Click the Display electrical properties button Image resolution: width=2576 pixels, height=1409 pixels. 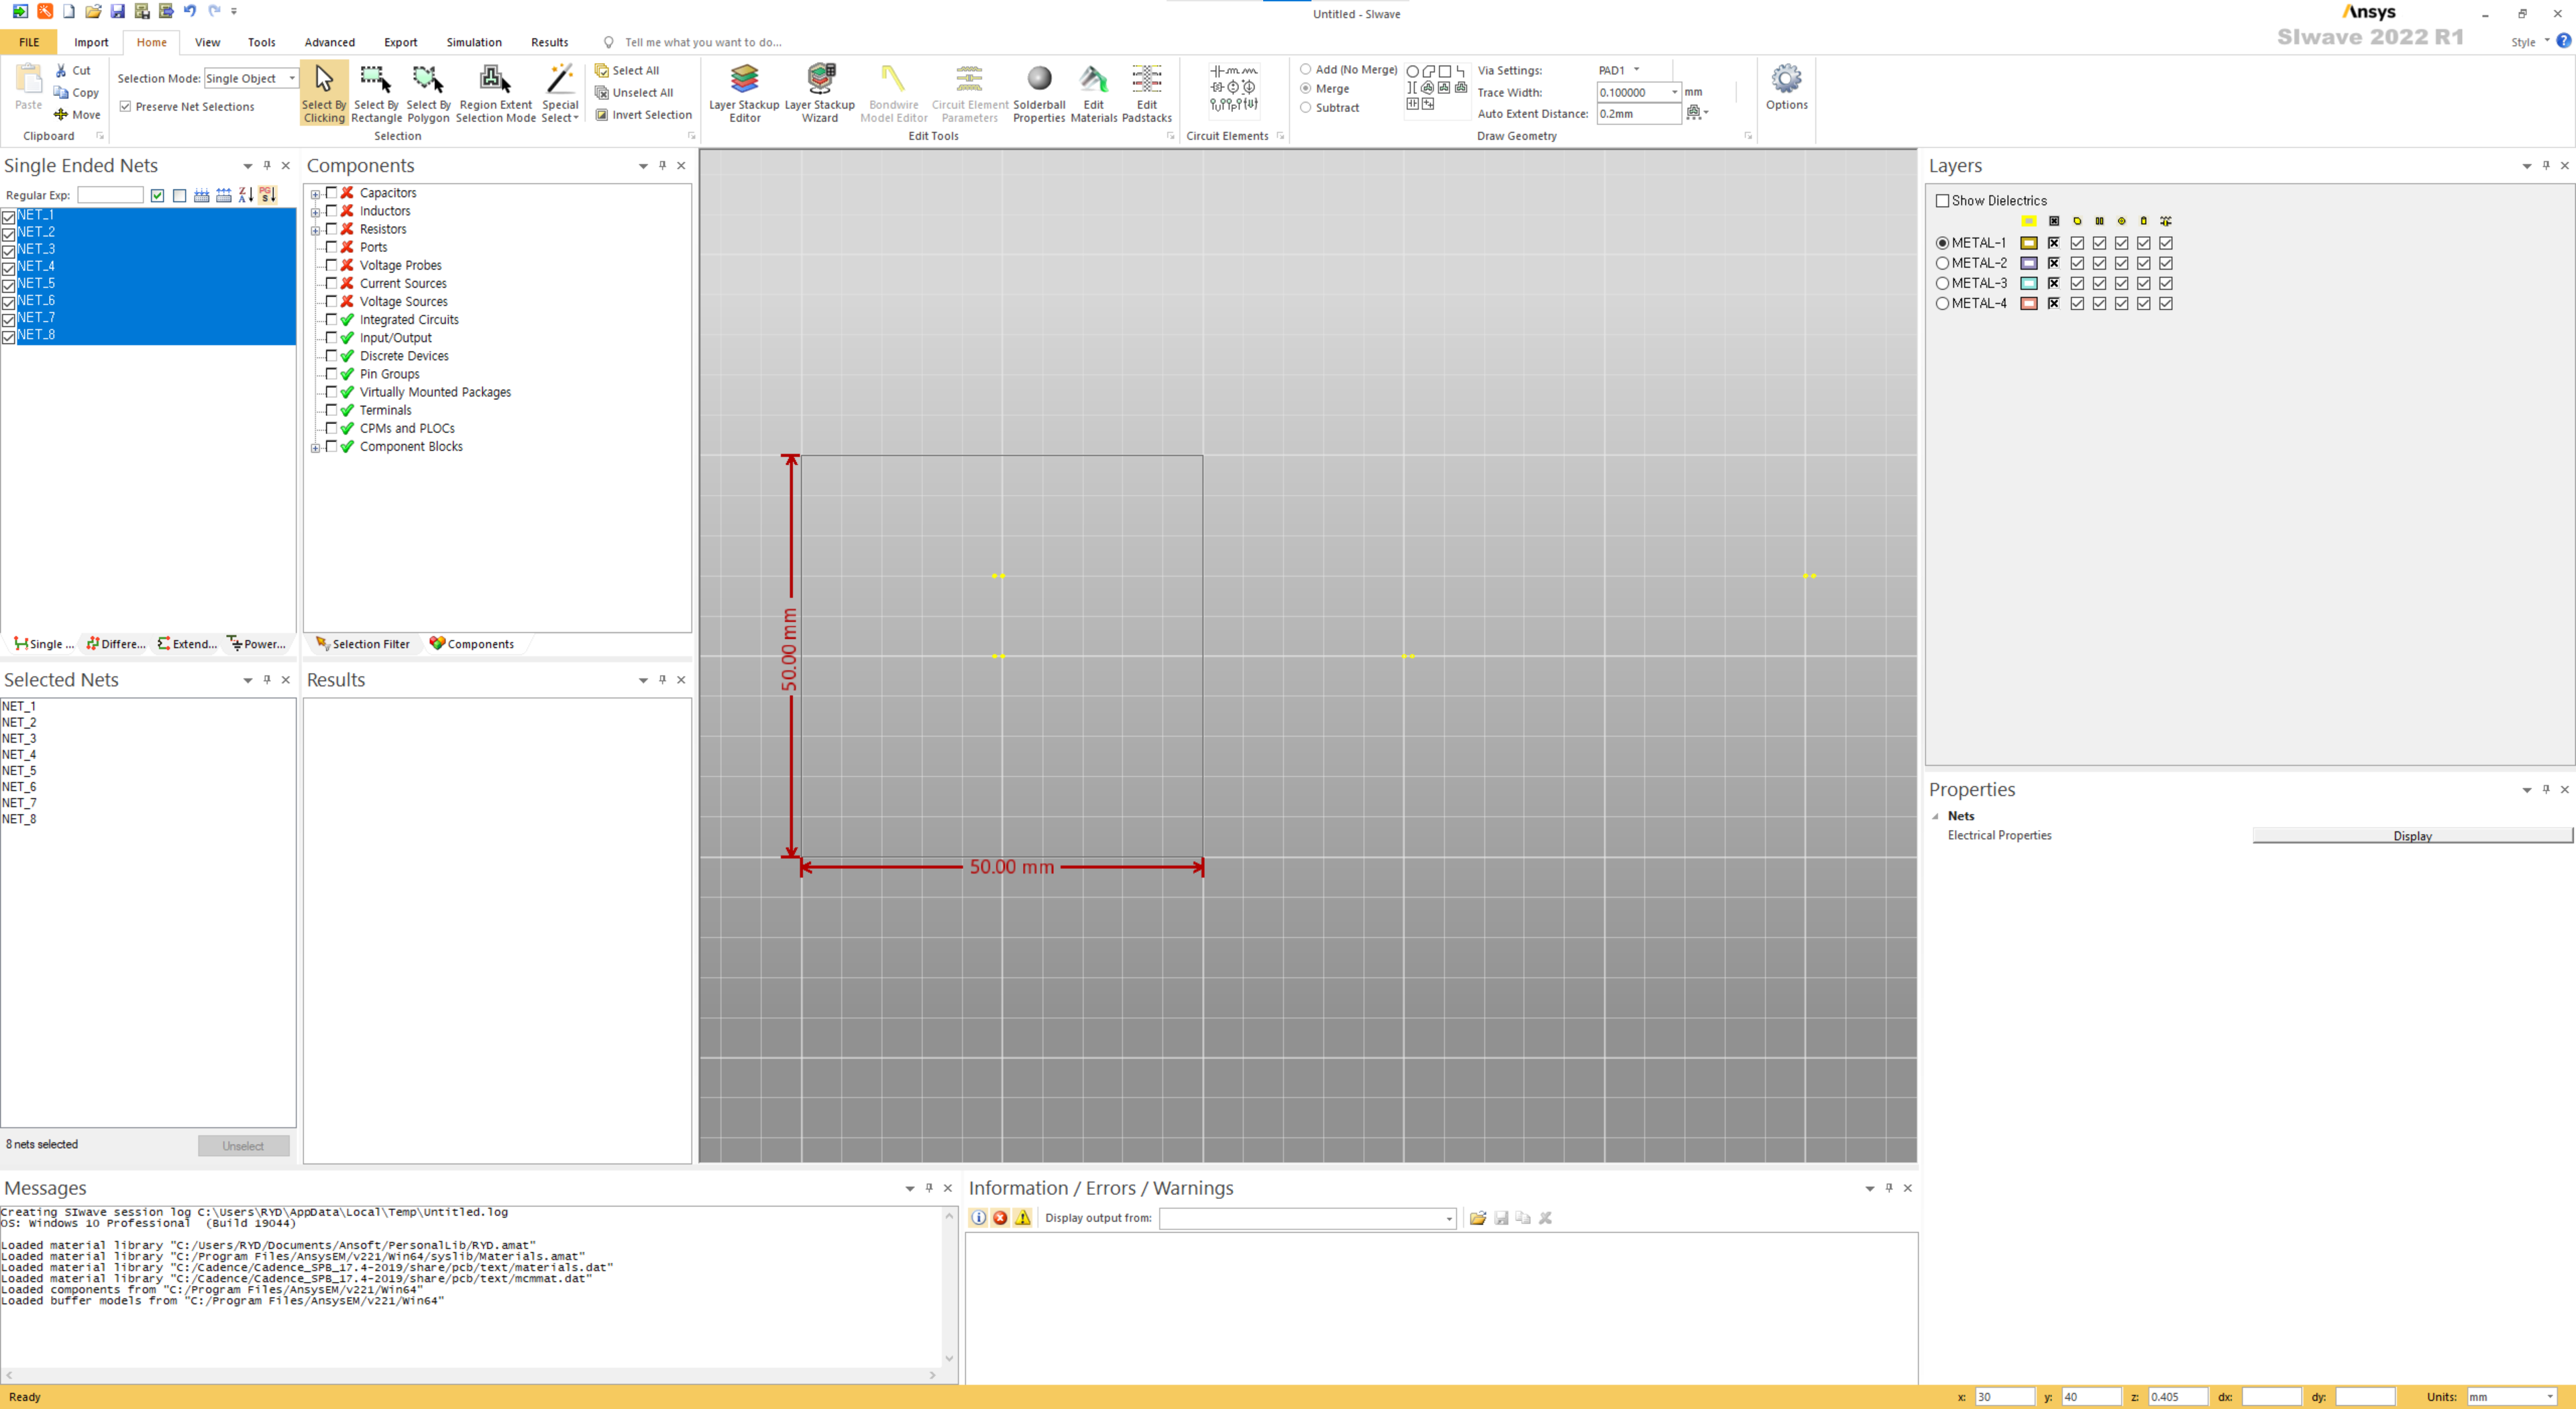pos(2411,836)
